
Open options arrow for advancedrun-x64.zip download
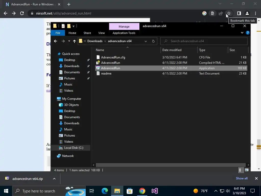[x=54, y=179]
